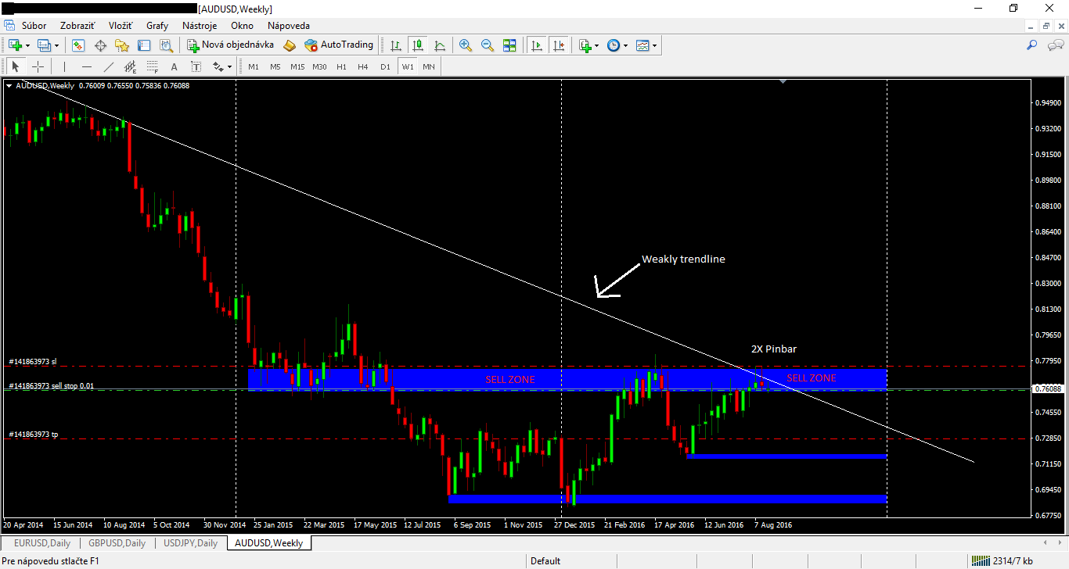Screen dimensions: 1069x569
Task: Switch timeframe to D1
Action: [x=385, y=67]
